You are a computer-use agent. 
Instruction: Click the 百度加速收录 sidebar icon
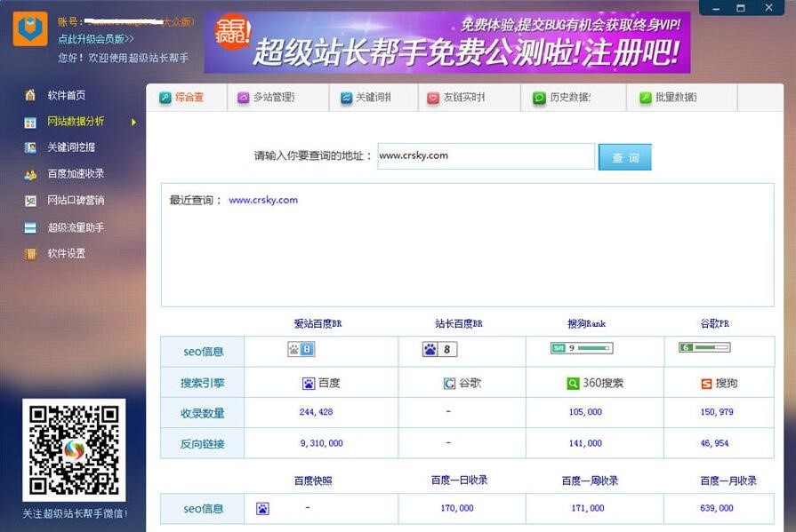30,174
